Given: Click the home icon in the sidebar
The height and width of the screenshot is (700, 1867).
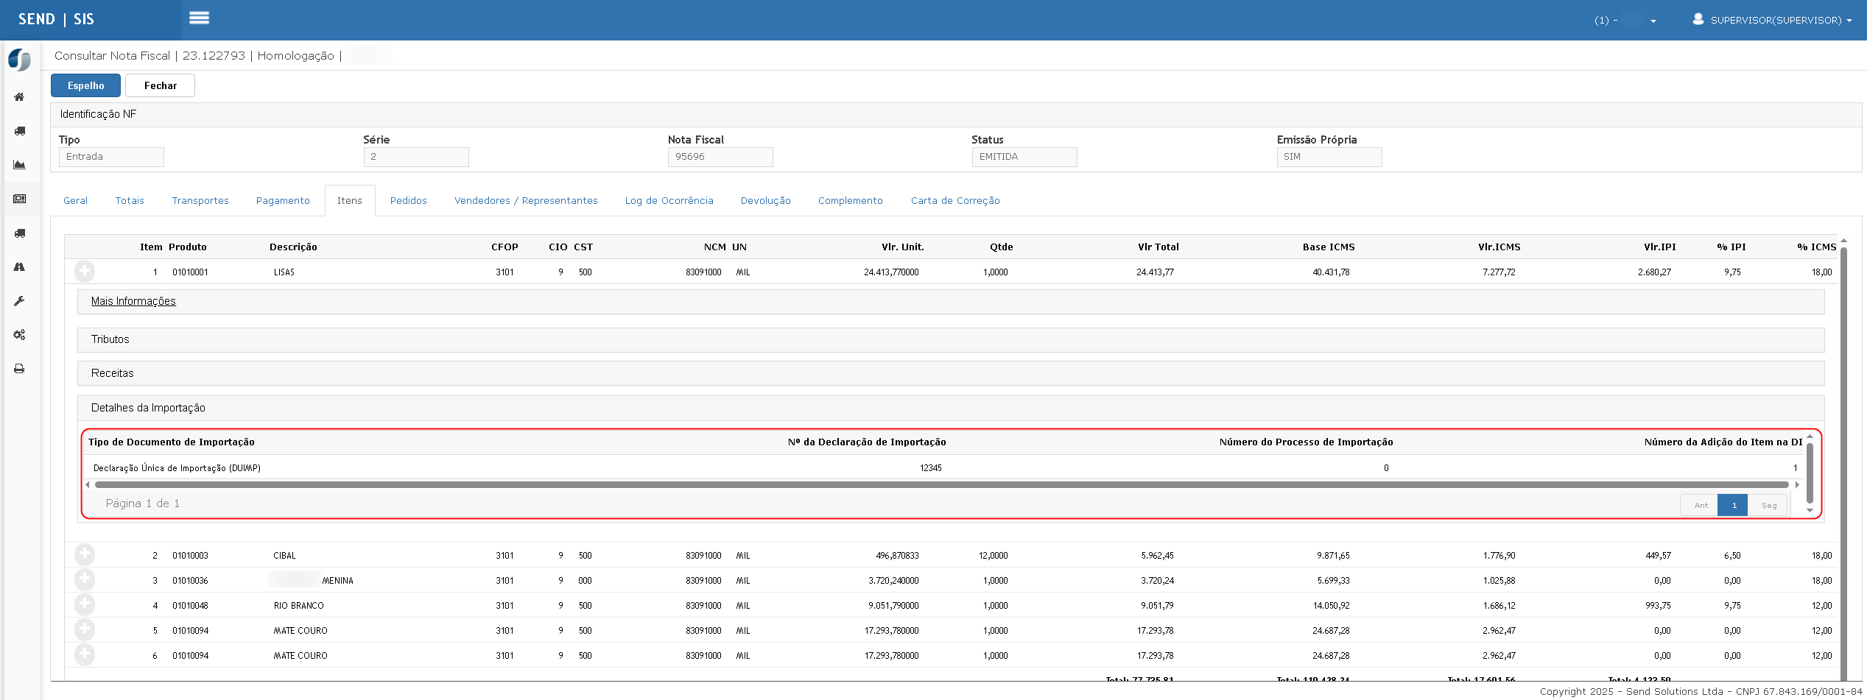Looking at the screenshot, I should (x=19, y=97).
